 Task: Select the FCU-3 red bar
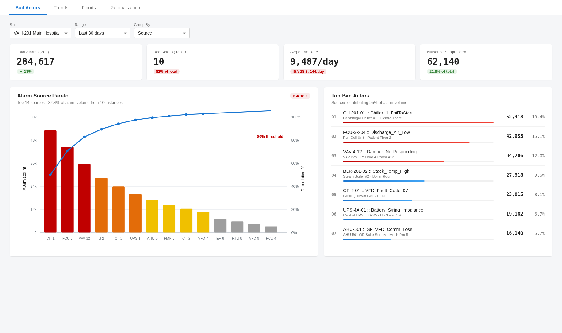point(67,190)
